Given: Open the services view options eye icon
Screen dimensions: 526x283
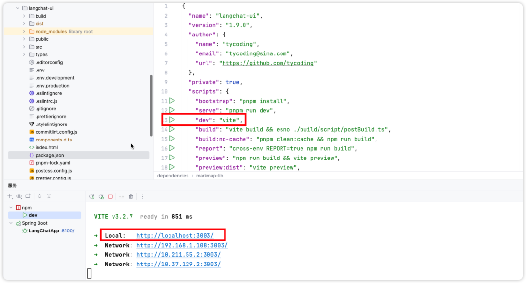Looking at the screenshot, I should click(x=19, y=196).
